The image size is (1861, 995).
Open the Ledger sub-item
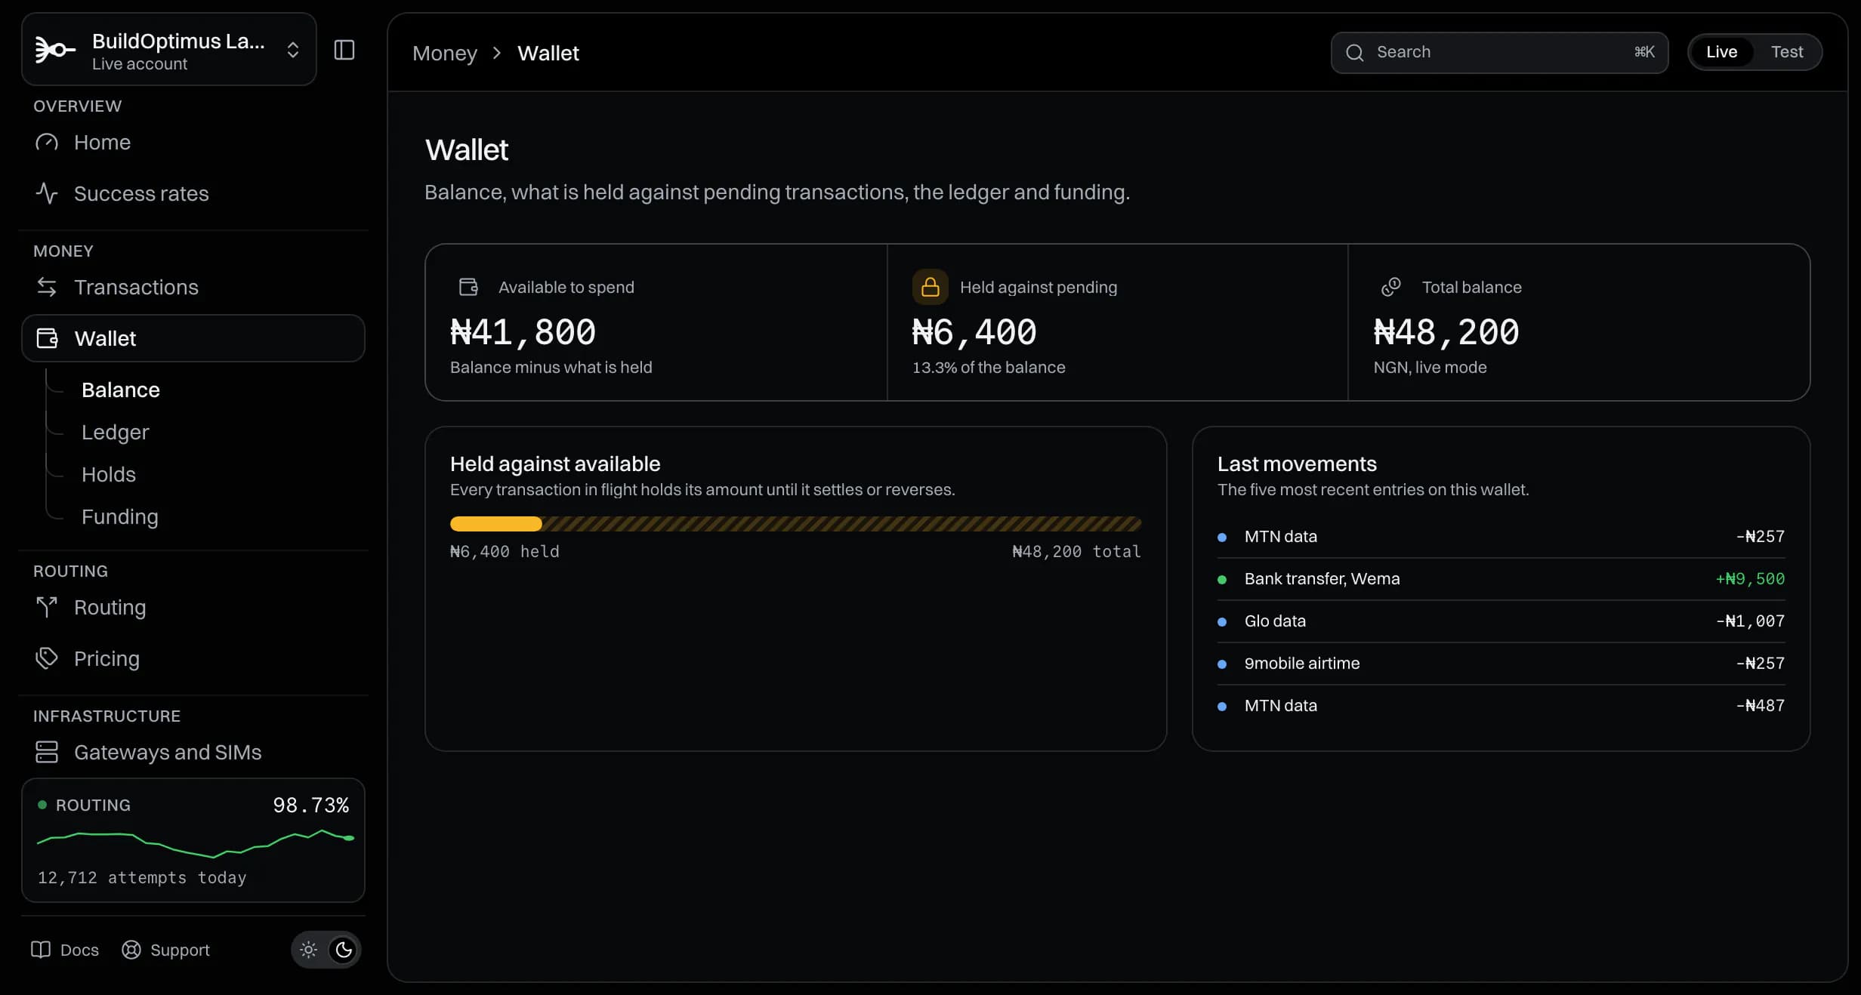point(116,432)
